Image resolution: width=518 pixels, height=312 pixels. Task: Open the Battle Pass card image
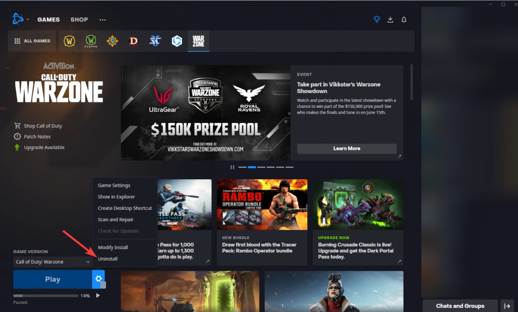(184, 205)
